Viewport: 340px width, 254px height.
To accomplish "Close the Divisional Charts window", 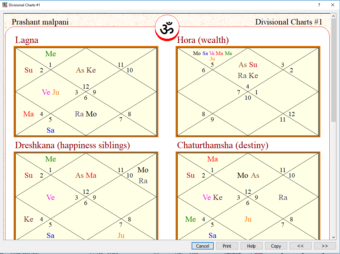I will point(333,5).
